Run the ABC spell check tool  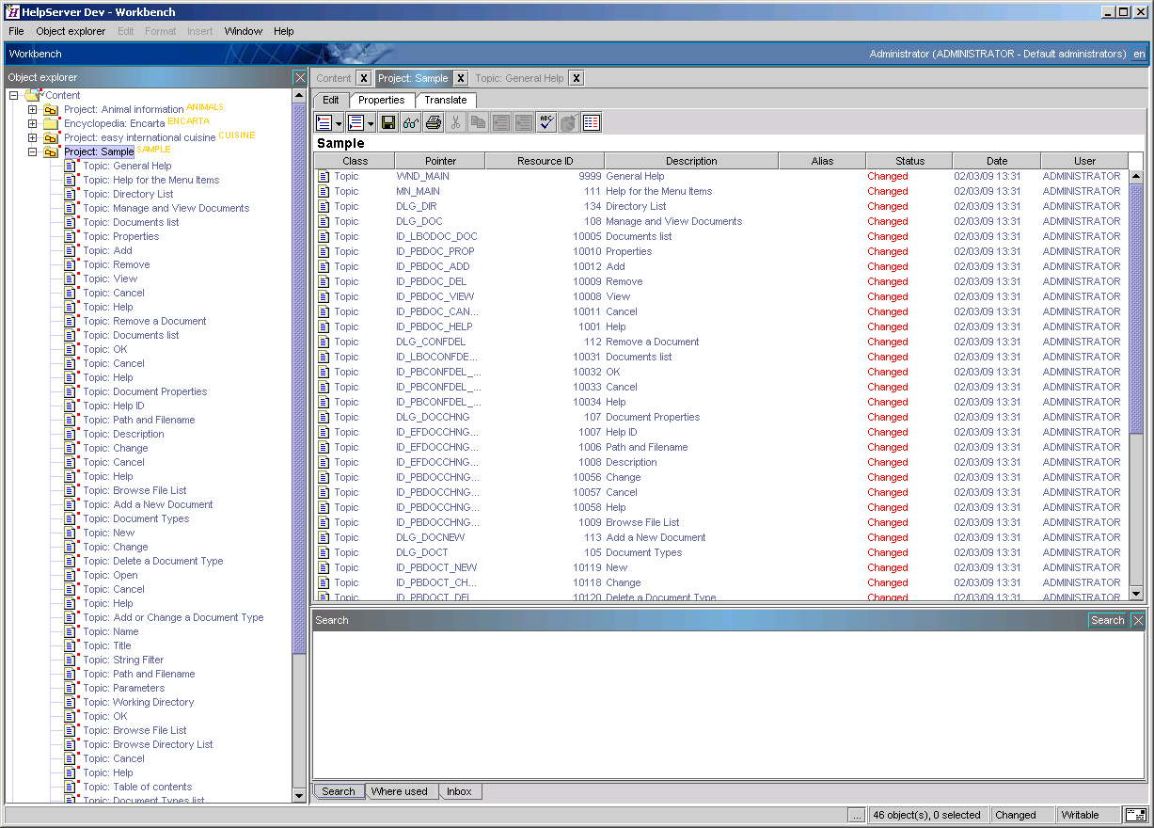[x=546, y=122]
